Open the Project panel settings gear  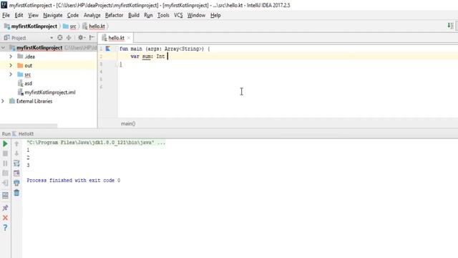(81, 37)
